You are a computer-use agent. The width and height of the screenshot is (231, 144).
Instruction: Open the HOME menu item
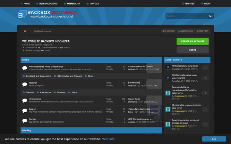(25, 4)
